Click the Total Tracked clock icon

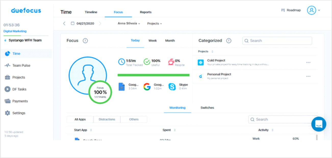[x=121, y=62]
